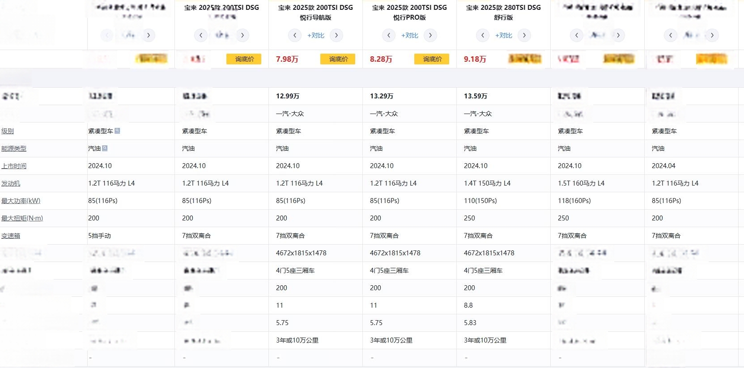The height and width of the screenshot is (368, 744).
Task: Click right arrow atop the 2024.04 launch column
Action: [712, 35]
